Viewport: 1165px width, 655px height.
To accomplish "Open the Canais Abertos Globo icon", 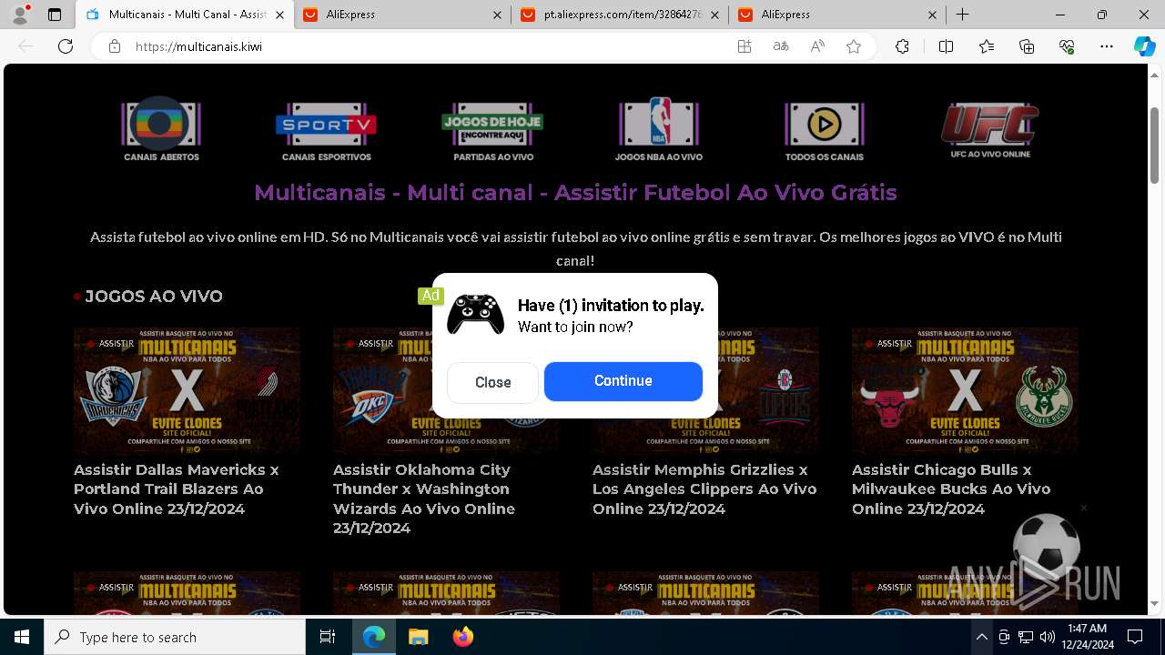I will tap(161, 129).
